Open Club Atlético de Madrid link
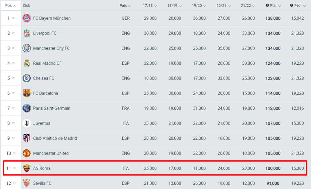 click(55, 138)
